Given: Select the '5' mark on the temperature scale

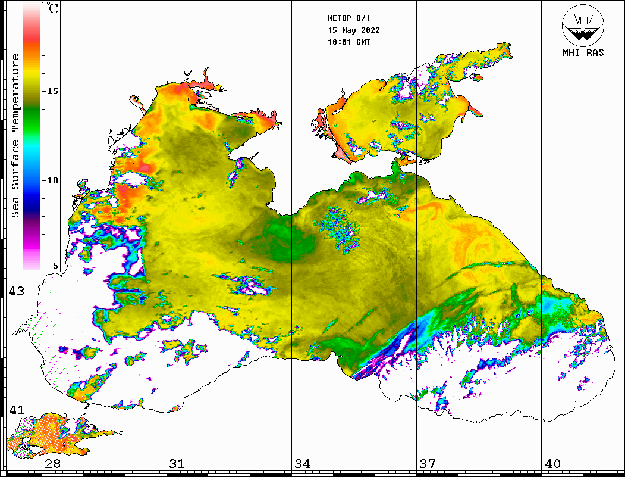Looking at the screenshot, I should [x=55, y=266].
